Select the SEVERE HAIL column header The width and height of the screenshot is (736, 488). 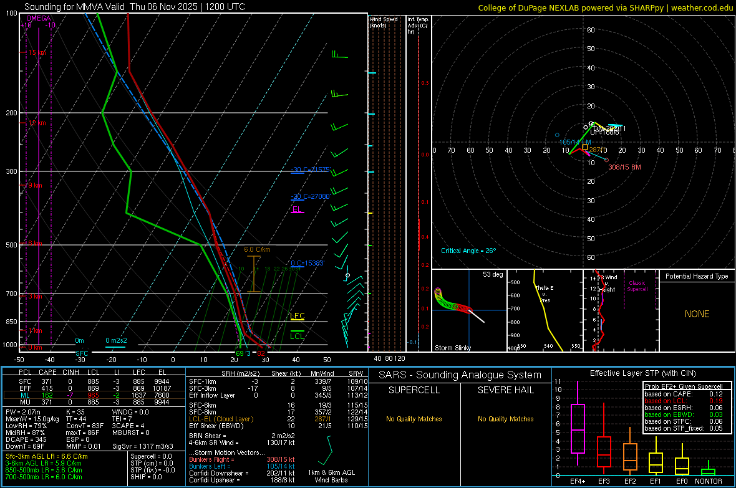[505, 390]
